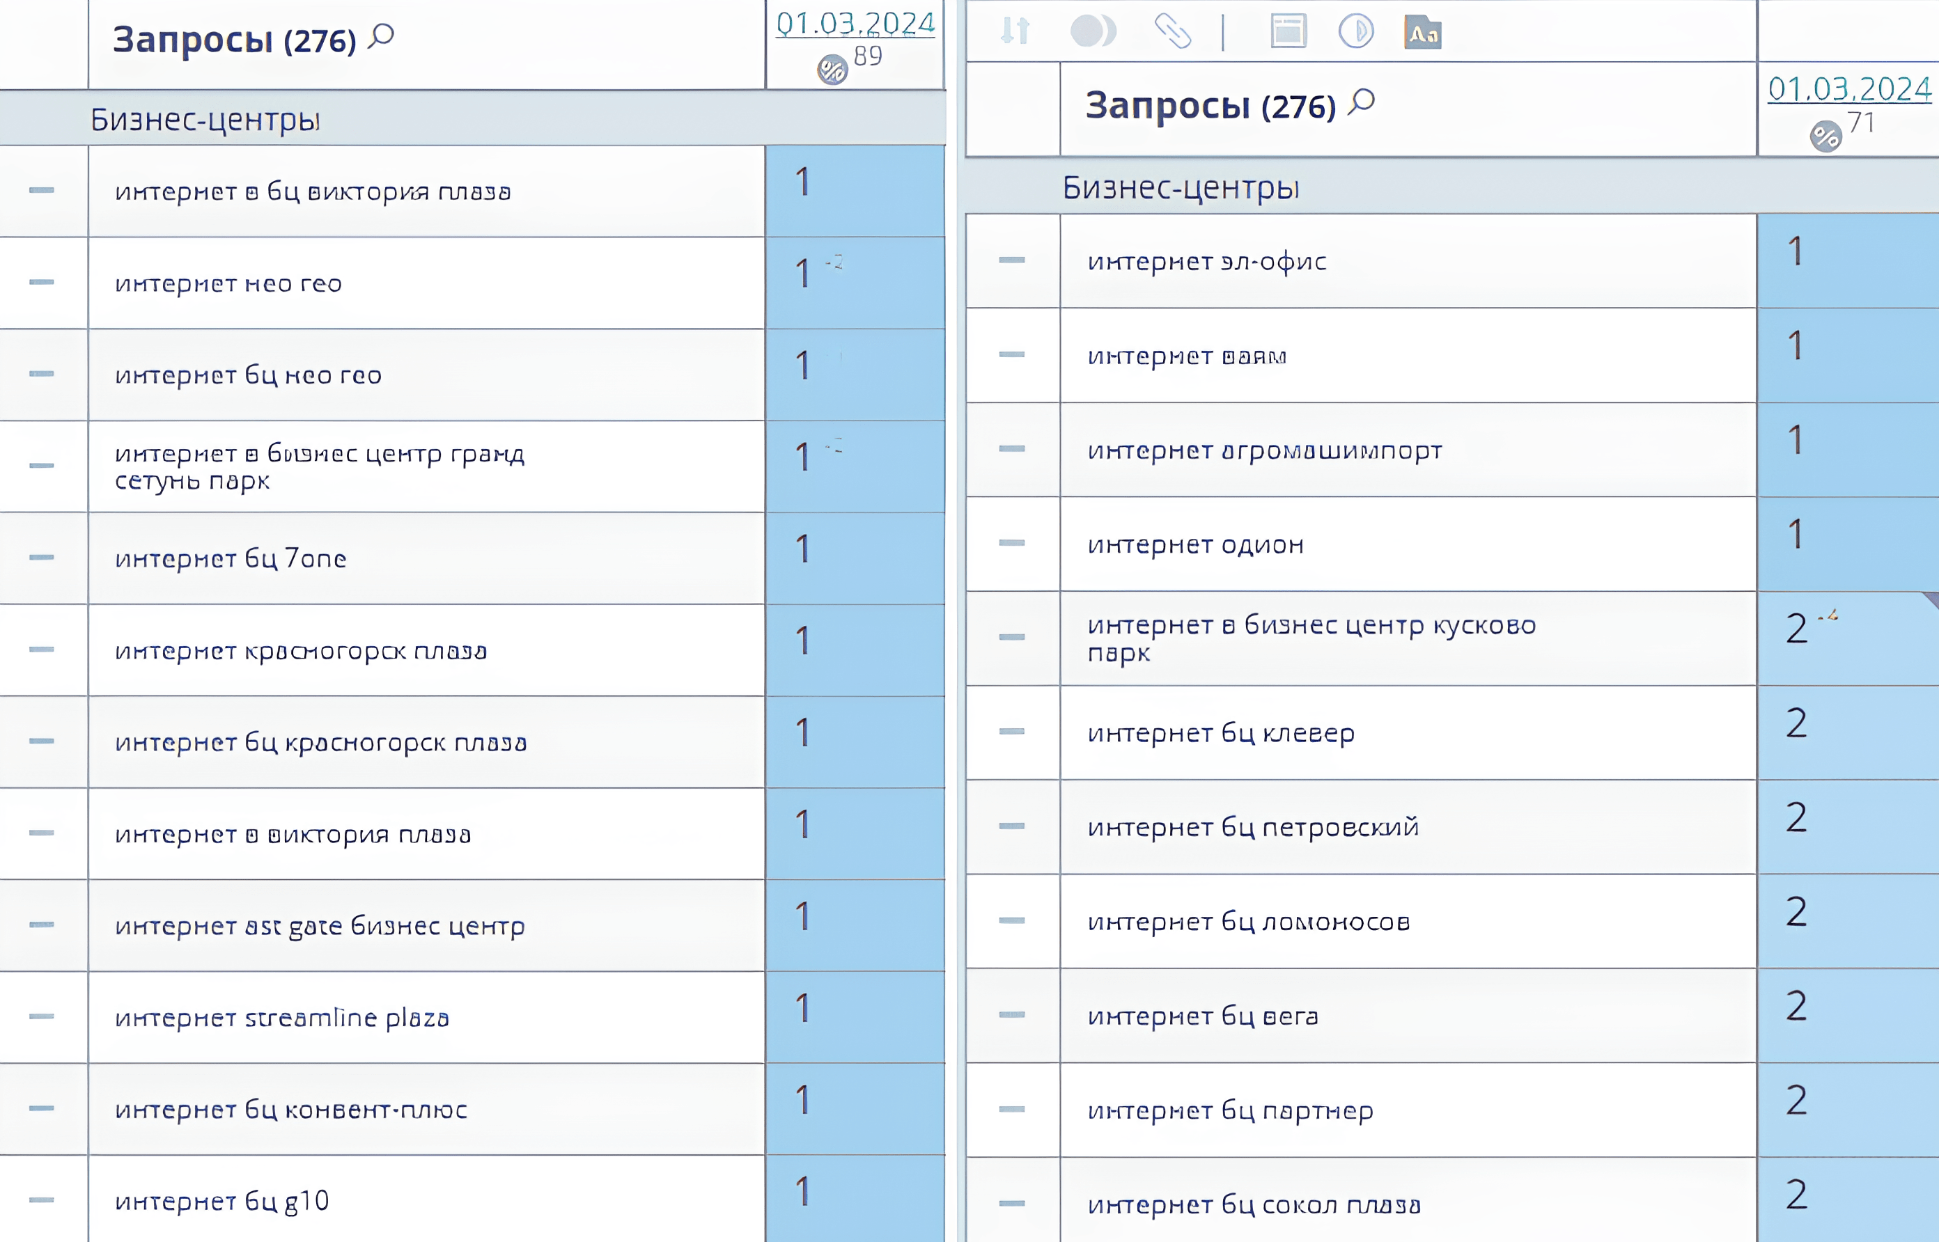1939x1242 pixels.
Task: Collapse the right Бизнес-центры group header
Action: 1180,187
